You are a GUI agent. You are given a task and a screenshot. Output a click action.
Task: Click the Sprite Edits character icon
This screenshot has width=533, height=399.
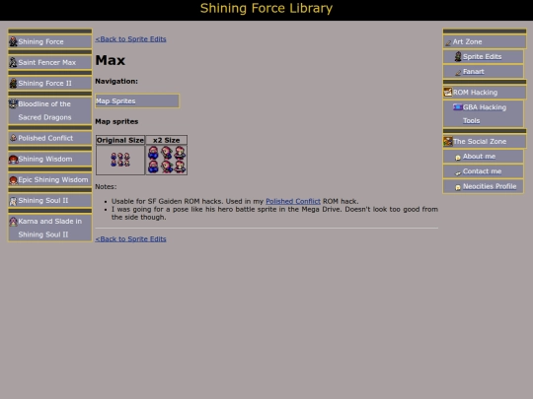click(458, 56)
